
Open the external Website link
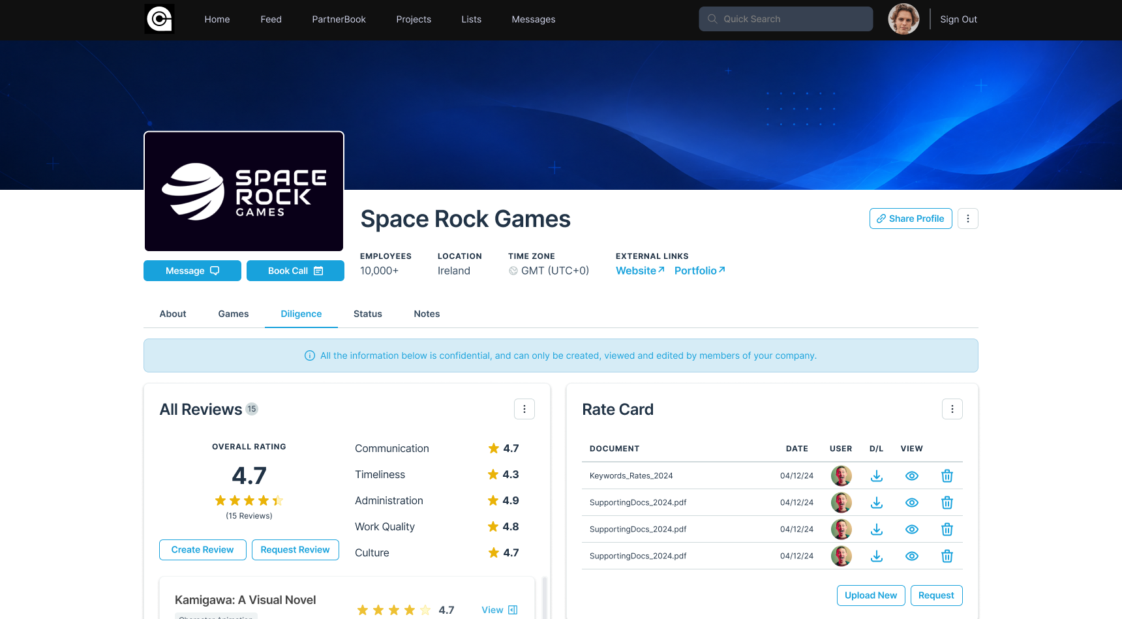tap(640, 271)
